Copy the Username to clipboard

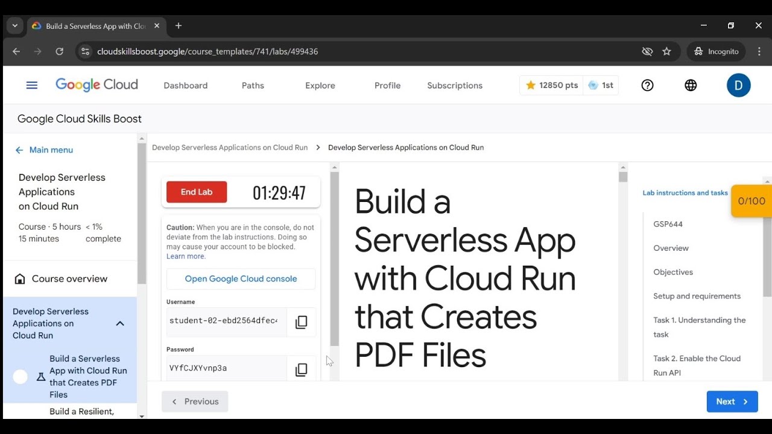301,322
